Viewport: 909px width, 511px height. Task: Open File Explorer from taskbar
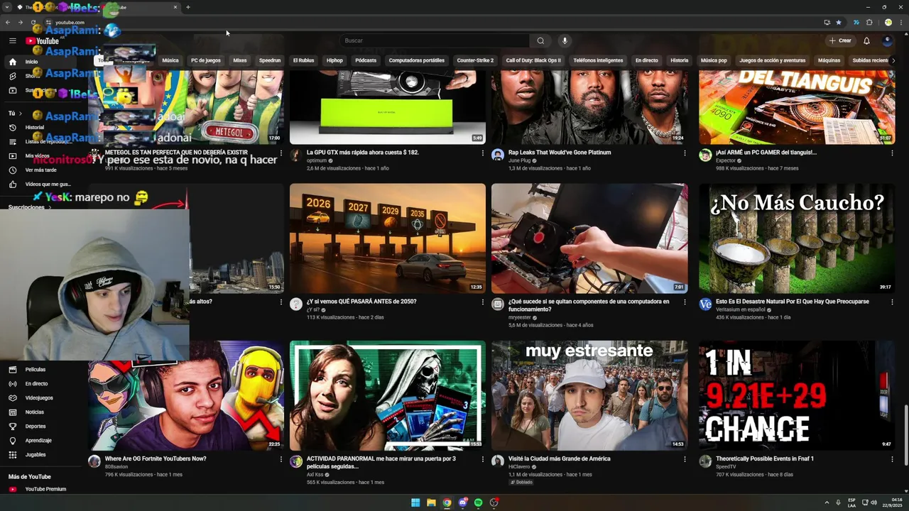click(x=431, y=502)
